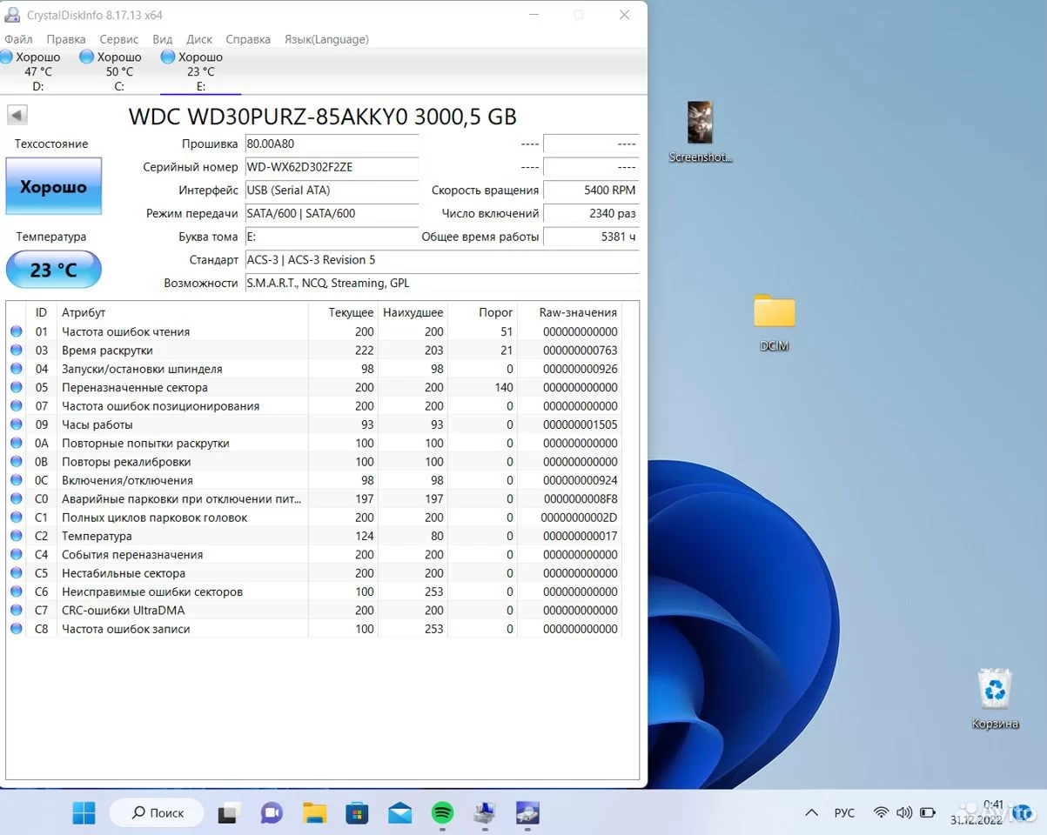Open the Файл menu
This screenshot has height=835, width=1047.
(x=18, y=39)
